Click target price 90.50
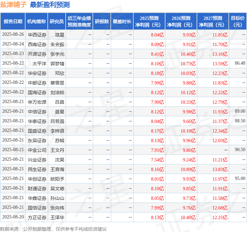 (x=240, y=149)
